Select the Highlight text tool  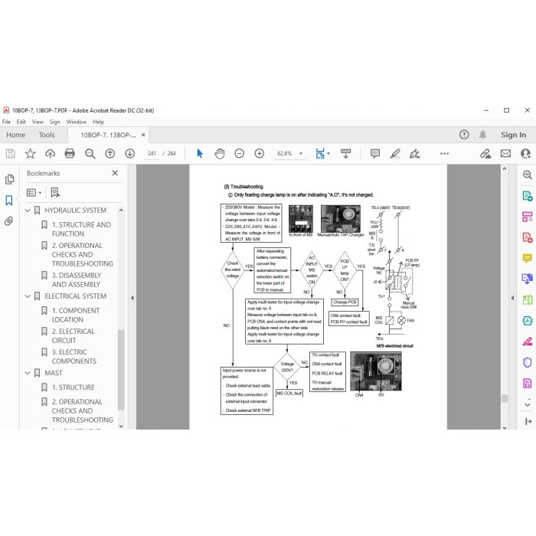click(395, 153)
